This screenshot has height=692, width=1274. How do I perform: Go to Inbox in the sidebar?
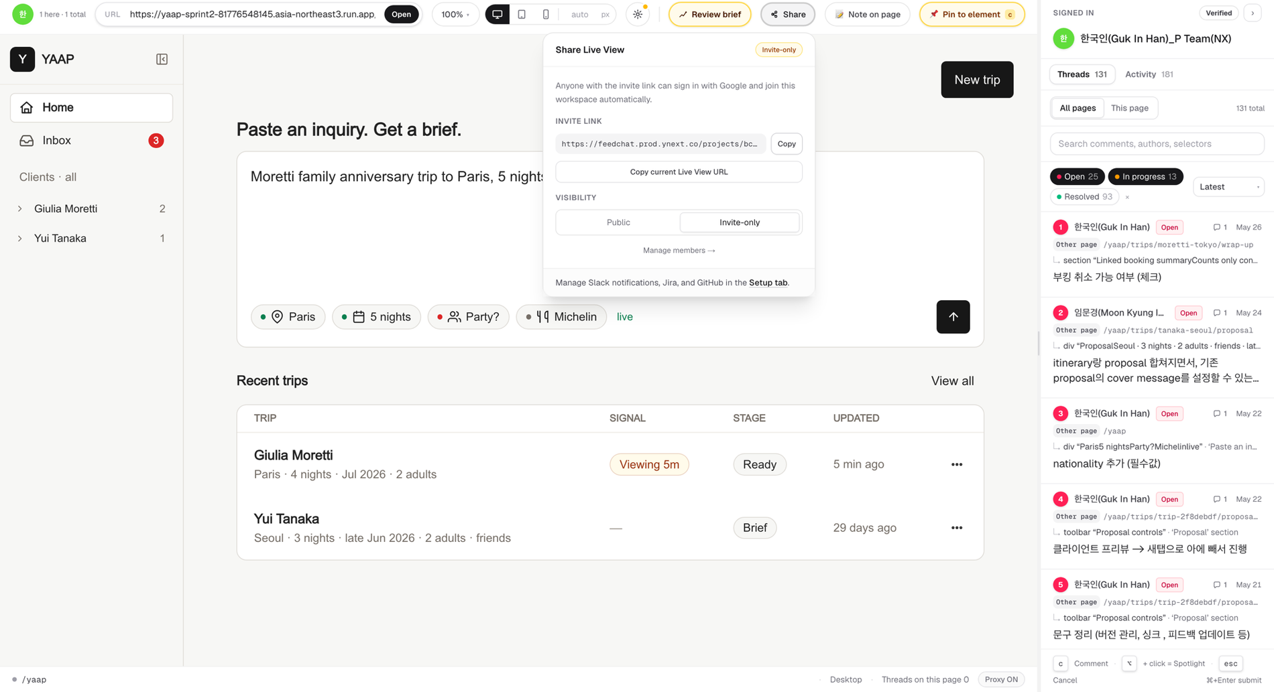[91, 141]
